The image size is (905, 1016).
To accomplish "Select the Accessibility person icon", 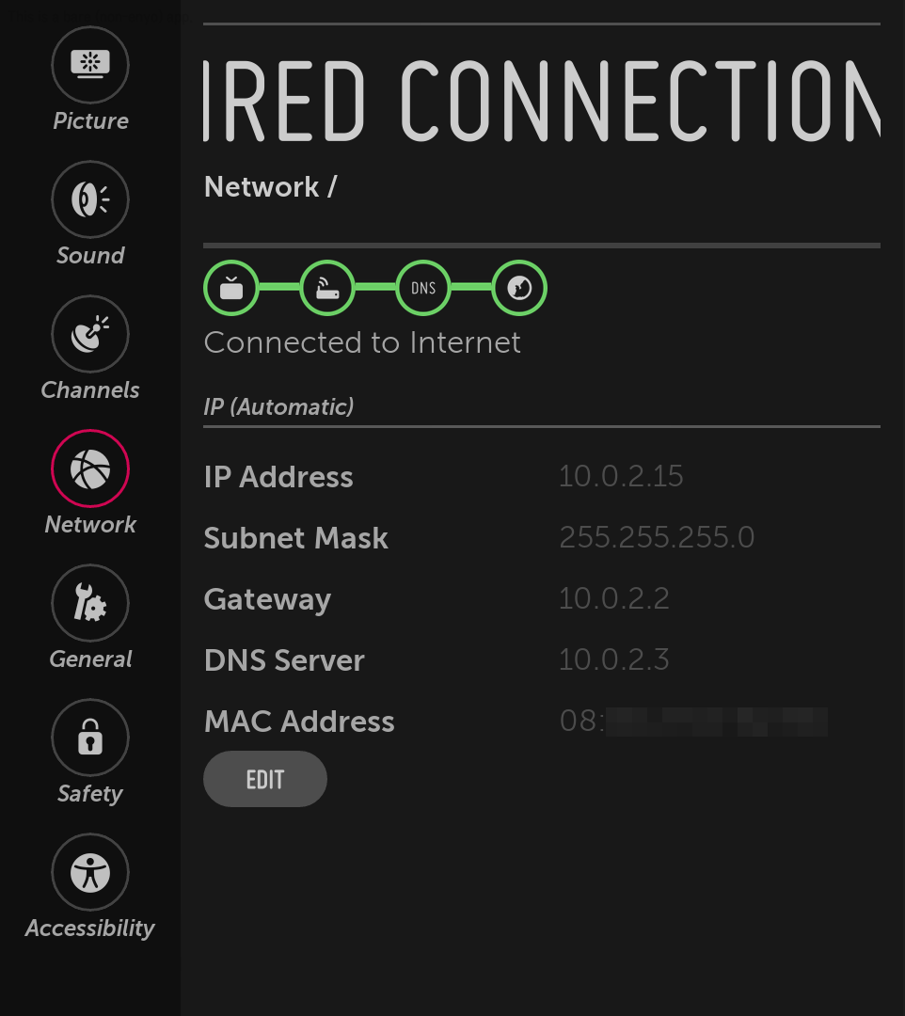I will tap(89, 872).
